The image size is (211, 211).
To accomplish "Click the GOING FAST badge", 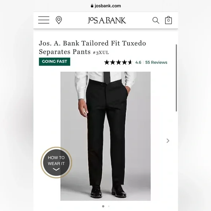I will (55, 61).
